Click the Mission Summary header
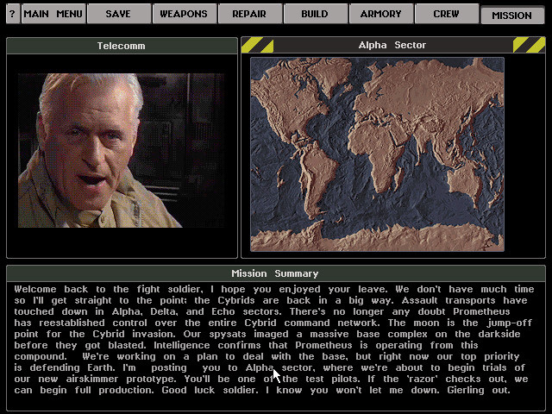 276,273
